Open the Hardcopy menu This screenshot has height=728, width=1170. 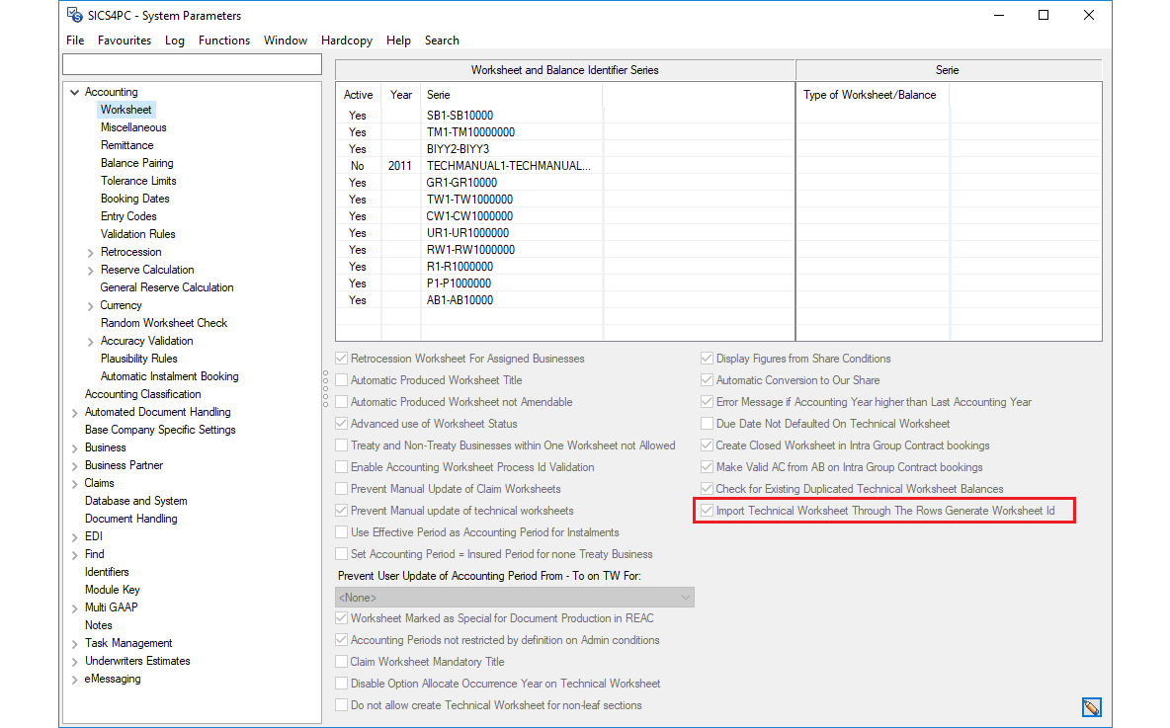(x=346, y=40)
